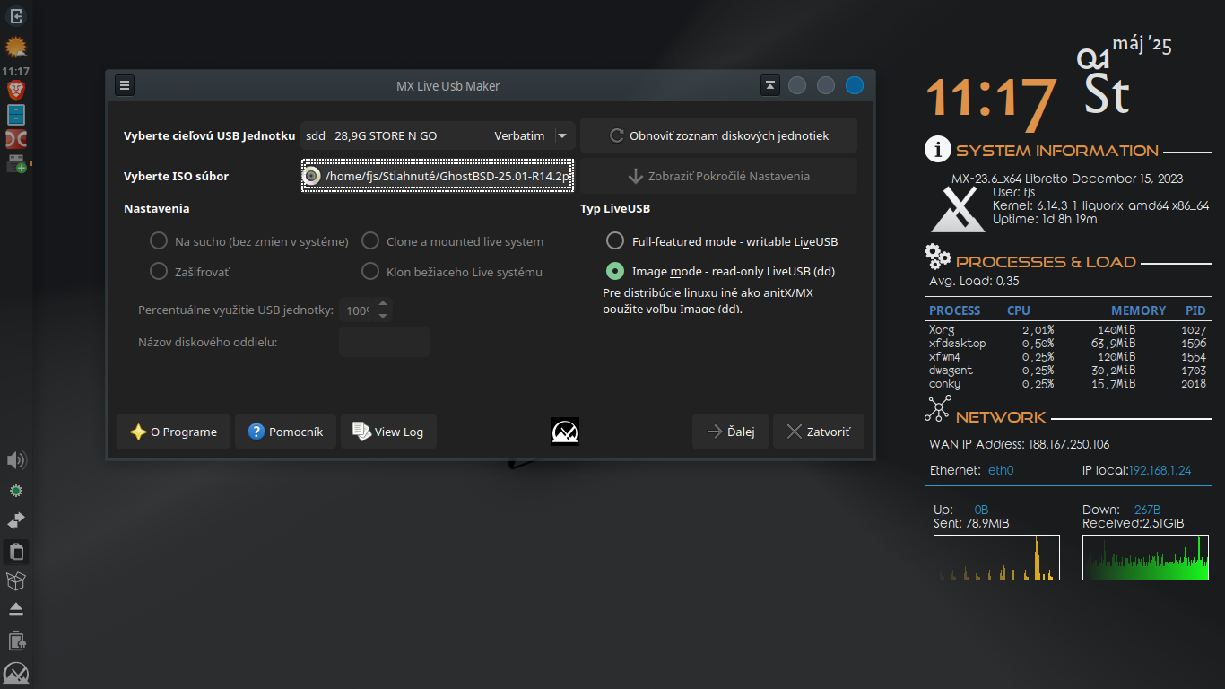The height and width of the screenshot is (689, 1225).
Task: Decrease USB usage percentage spinner down arrow
Action: (x=383, y=316)
